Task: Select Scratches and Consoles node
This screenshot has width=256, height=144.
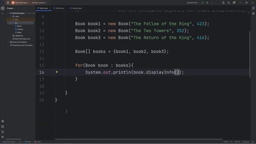Action: point(21,45)
